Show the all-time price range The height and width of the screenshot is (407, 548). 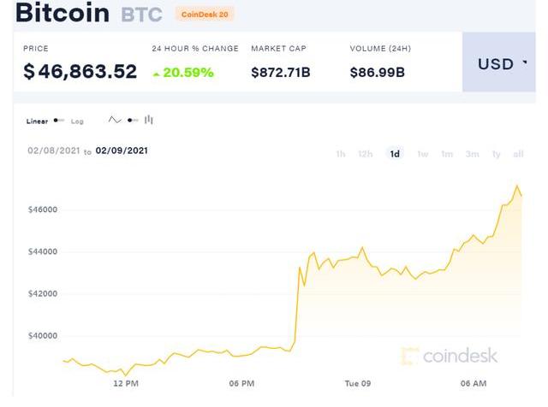coord(518,154)
